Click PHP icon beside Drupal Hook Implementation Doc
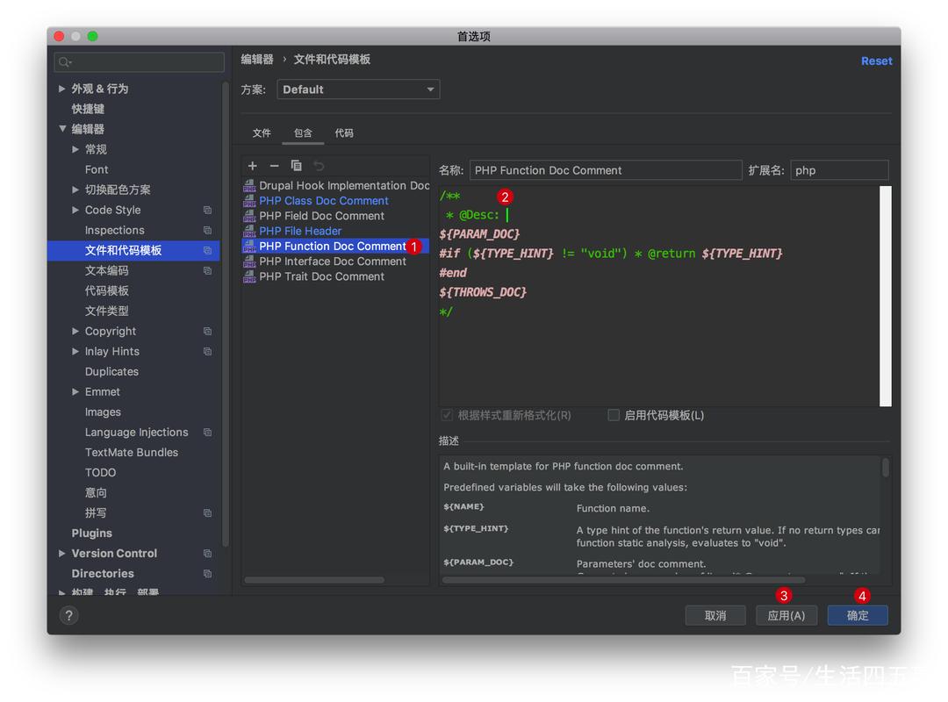 [249, 186]
